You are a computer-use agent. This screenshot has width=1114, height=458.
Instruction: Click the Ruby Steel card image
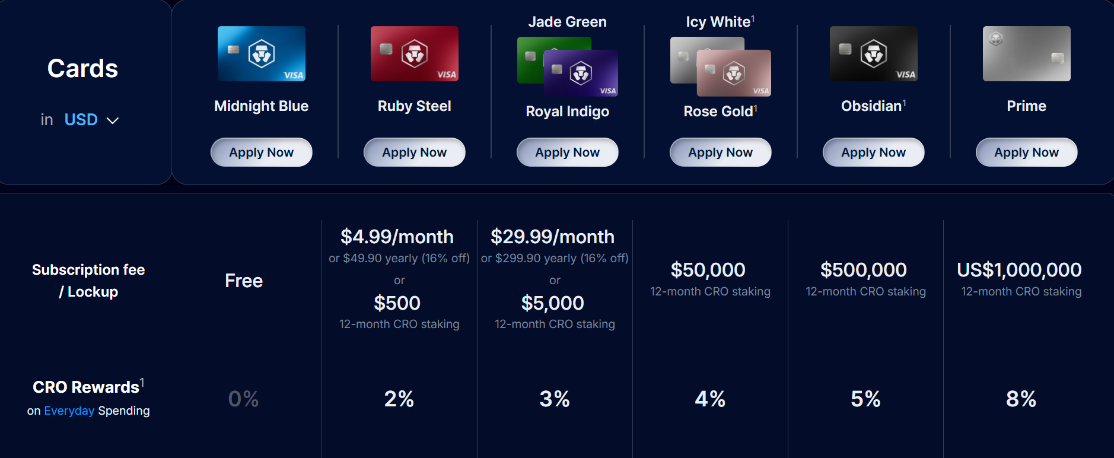pyautogui.click(x=415, y=53)
